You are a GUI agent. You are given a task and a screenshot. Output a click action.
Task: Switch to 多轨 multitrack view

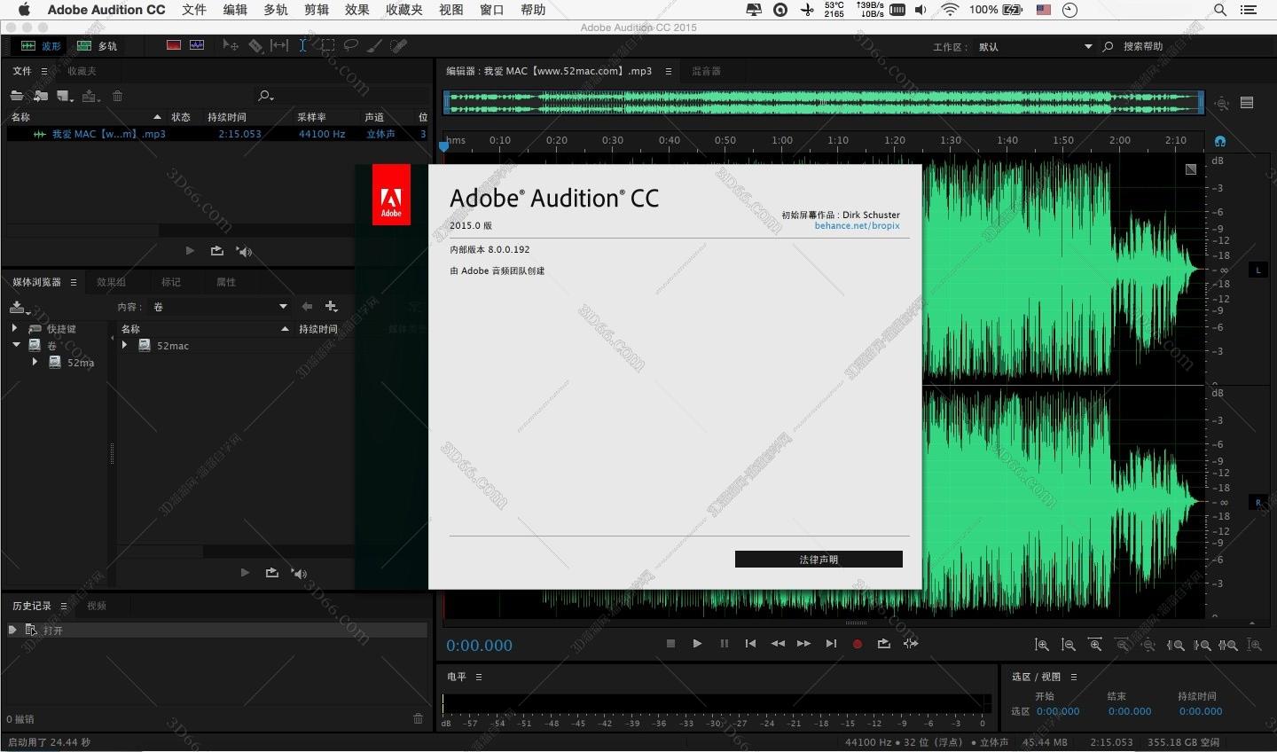pos(97,46)
